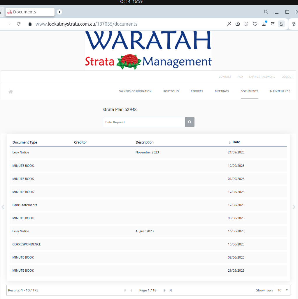This screenshot has width=298, height=299.
Task: Click the keyword search magnifier button
Action: click(190, 122)
